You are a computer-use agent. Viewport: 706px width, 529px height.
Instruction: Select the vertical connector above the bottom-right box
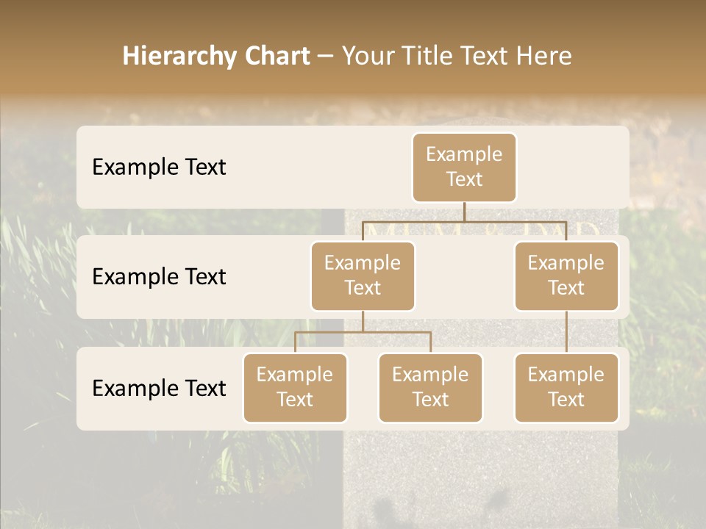566,332
